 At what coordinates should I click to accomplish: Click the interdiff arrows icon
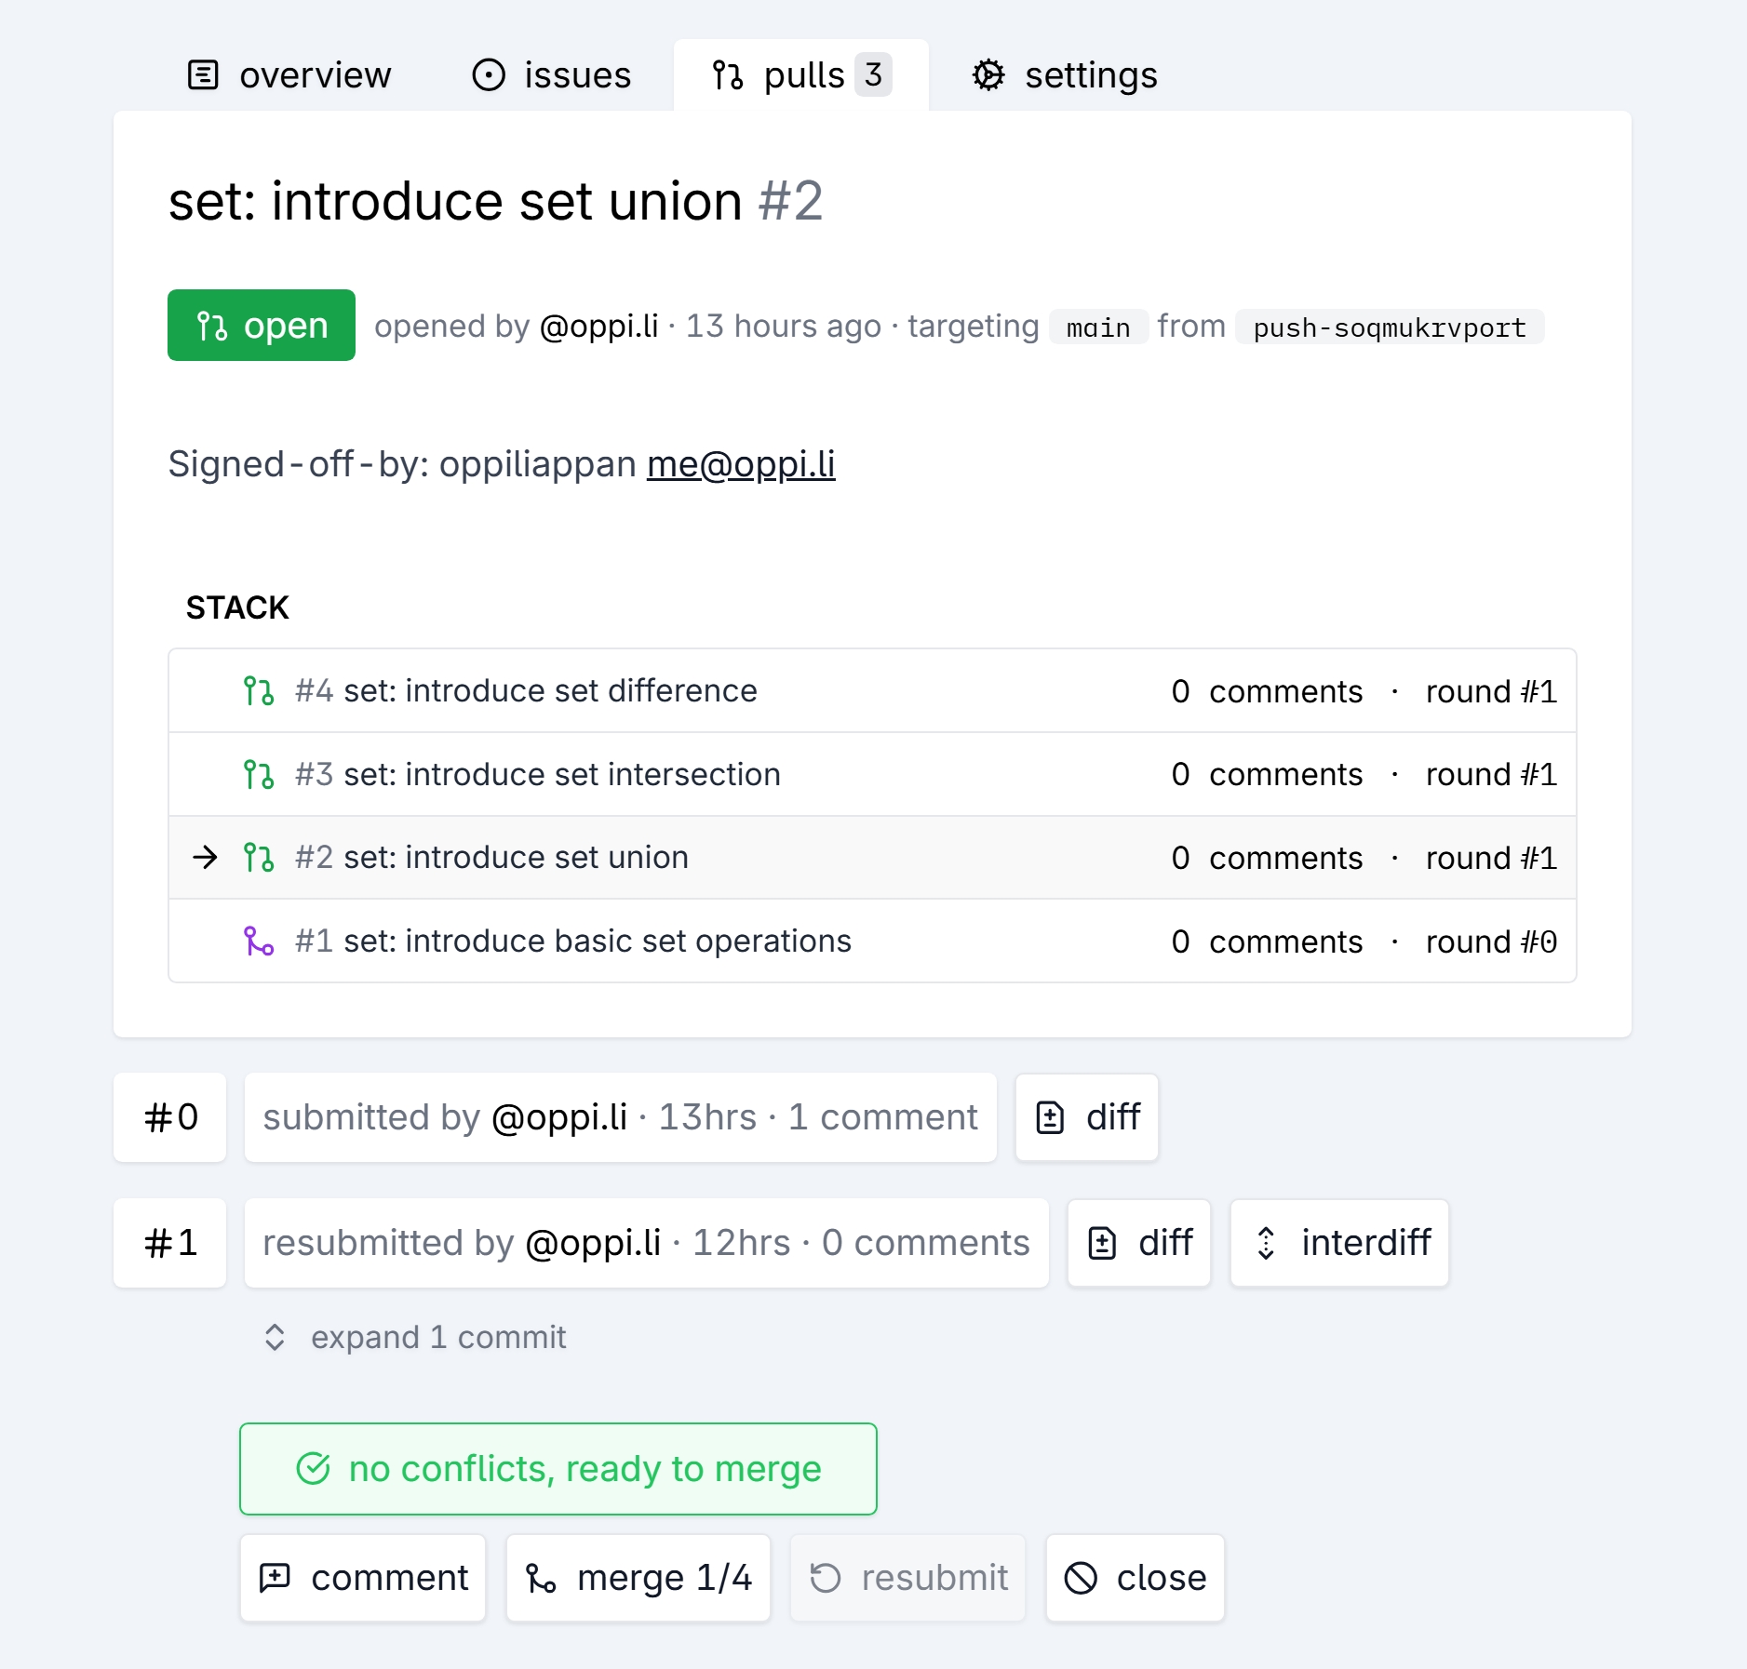coord(1266,1244)
